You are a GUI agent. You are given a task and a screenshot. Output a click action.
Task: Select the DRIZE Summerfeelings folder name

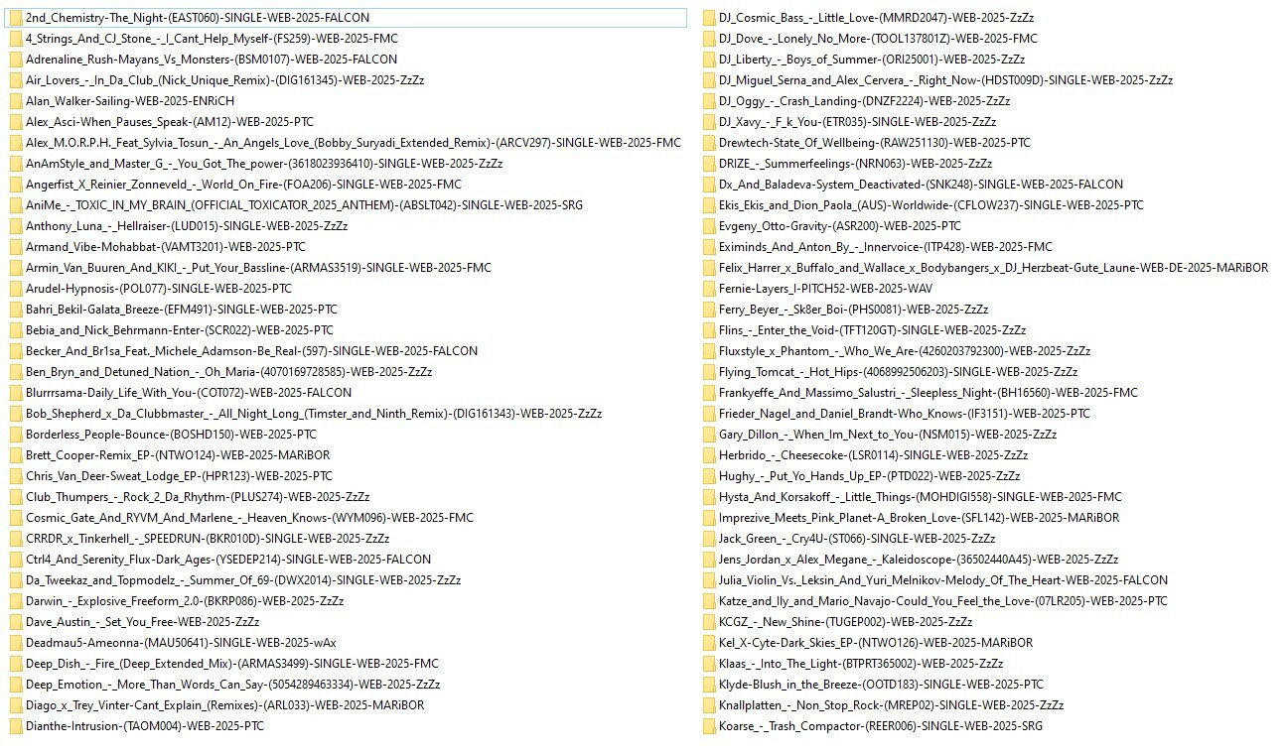click(855, 164)
